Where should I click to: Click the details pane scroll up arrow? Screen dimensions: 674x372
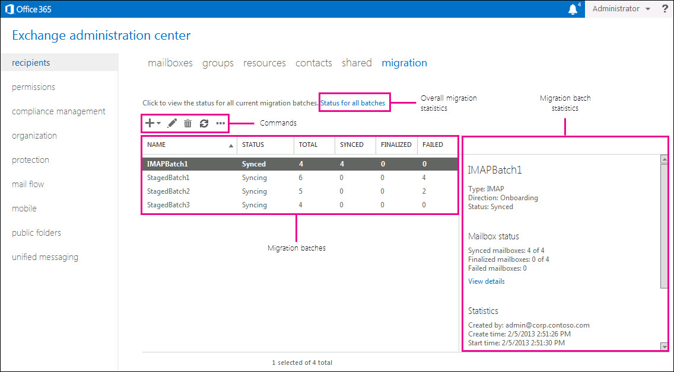(664, 159)
